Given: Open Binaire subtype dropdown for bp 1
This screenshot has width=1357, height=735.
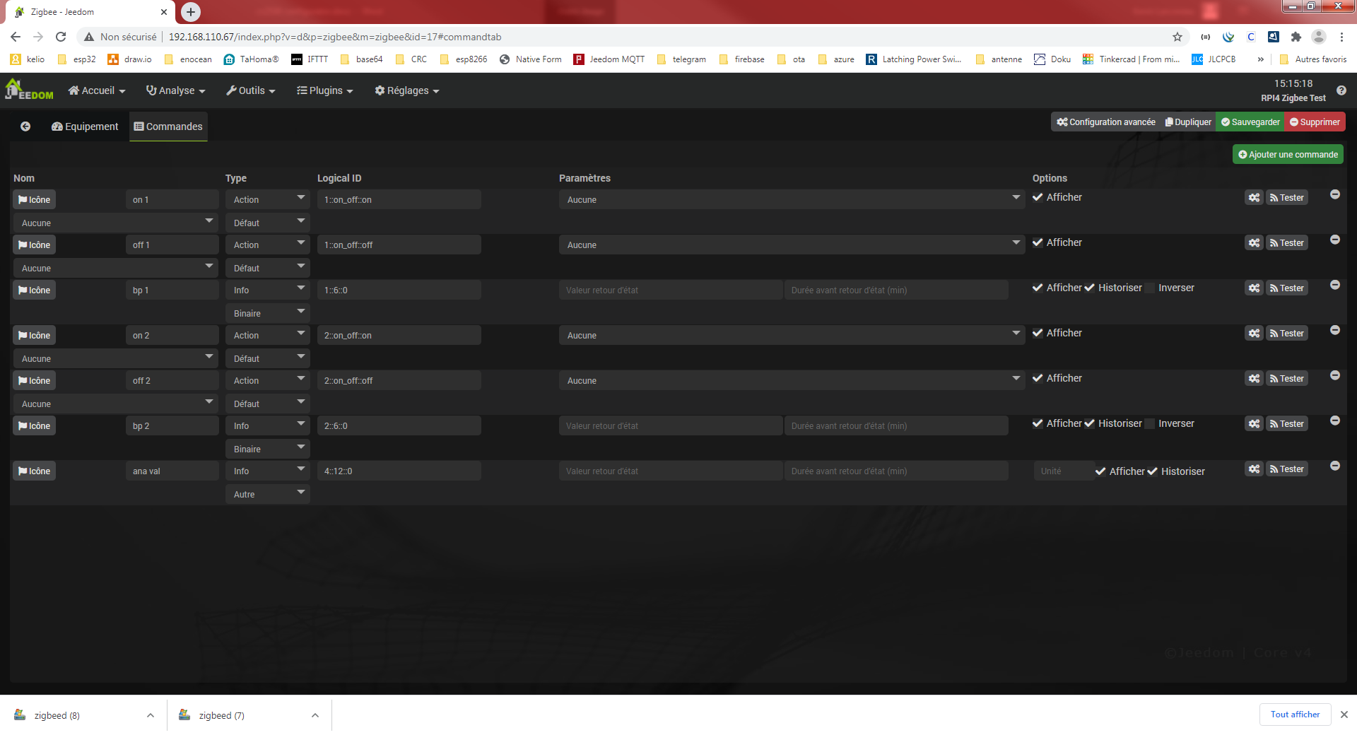Looking at the screenshot, I should [x=268, y=313].
